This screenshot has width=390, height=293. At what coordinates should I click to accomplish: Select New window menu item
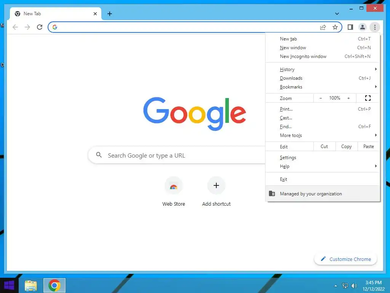click(x=323, y=48)
